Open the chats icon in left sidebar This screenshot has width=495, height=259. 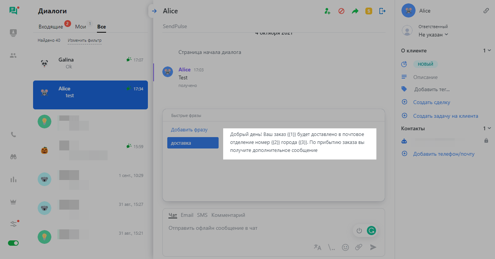[14, 10]
